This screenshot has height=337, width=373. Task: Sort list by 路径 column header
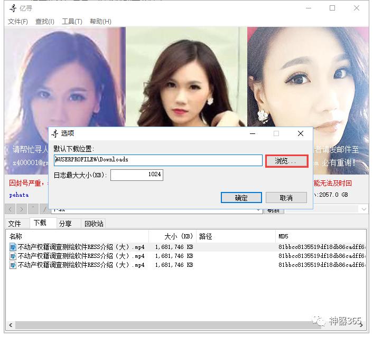point(236,236)
